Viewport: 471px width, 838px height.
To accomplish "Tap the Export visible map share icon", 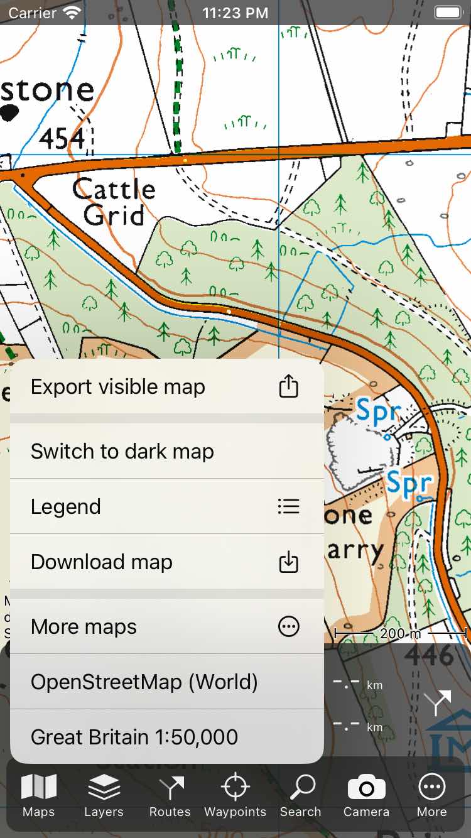I will [288, 386].
